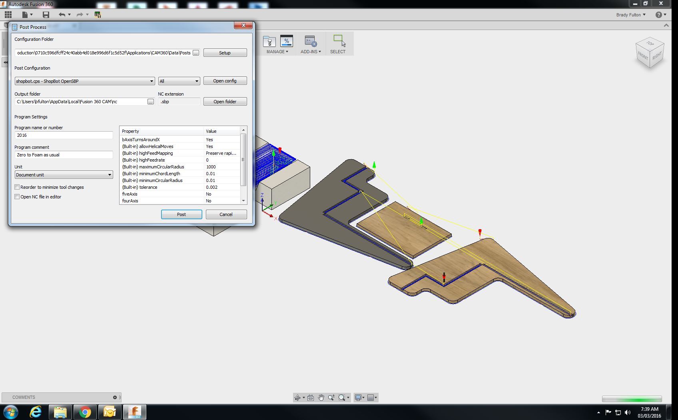Activate the Orbit navigation tool

pos(297,398)
